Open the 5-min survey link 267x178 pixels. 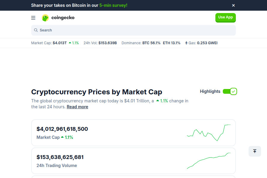point(113,5)
